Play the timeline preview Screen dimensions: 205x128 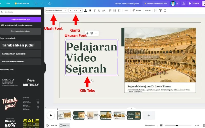51,115
